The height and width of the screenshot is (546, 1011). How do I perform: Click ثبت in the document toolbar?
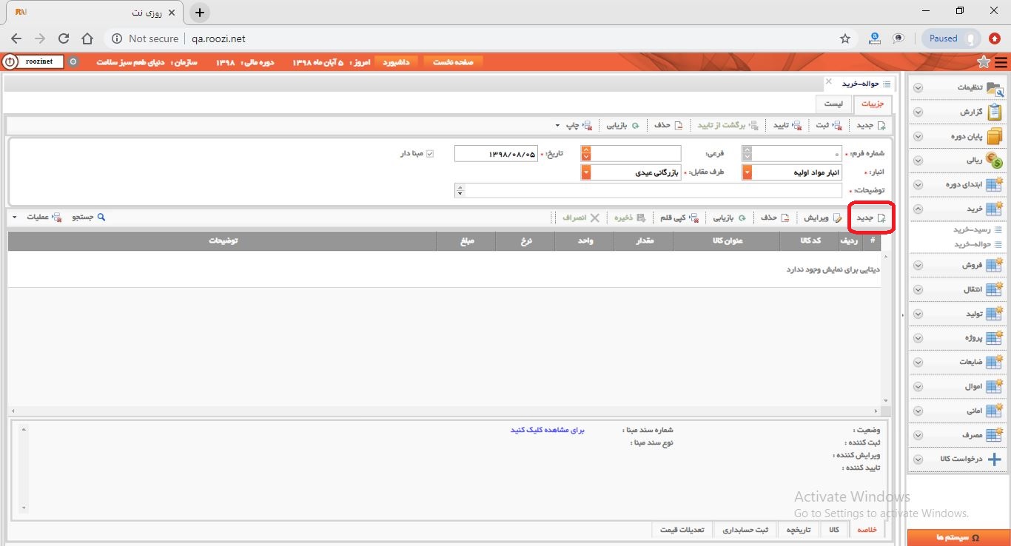827,125
